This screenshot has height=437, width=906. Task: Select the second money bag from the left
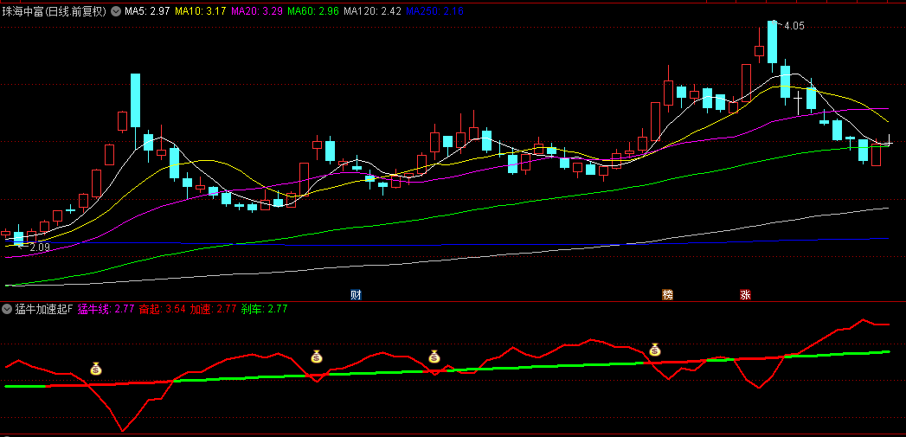pyautogui.click(x=316, y=357)
